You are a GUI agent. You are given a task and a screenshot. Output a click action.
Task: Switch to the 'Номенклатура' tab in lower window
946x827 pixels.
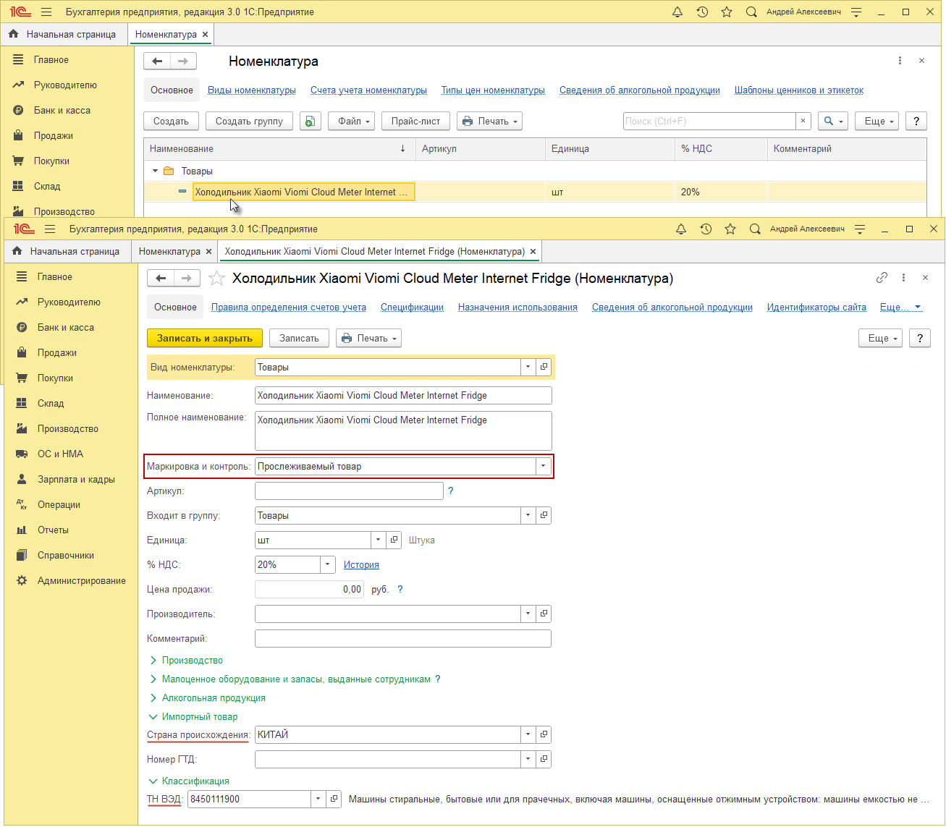[x=169, y=252]
